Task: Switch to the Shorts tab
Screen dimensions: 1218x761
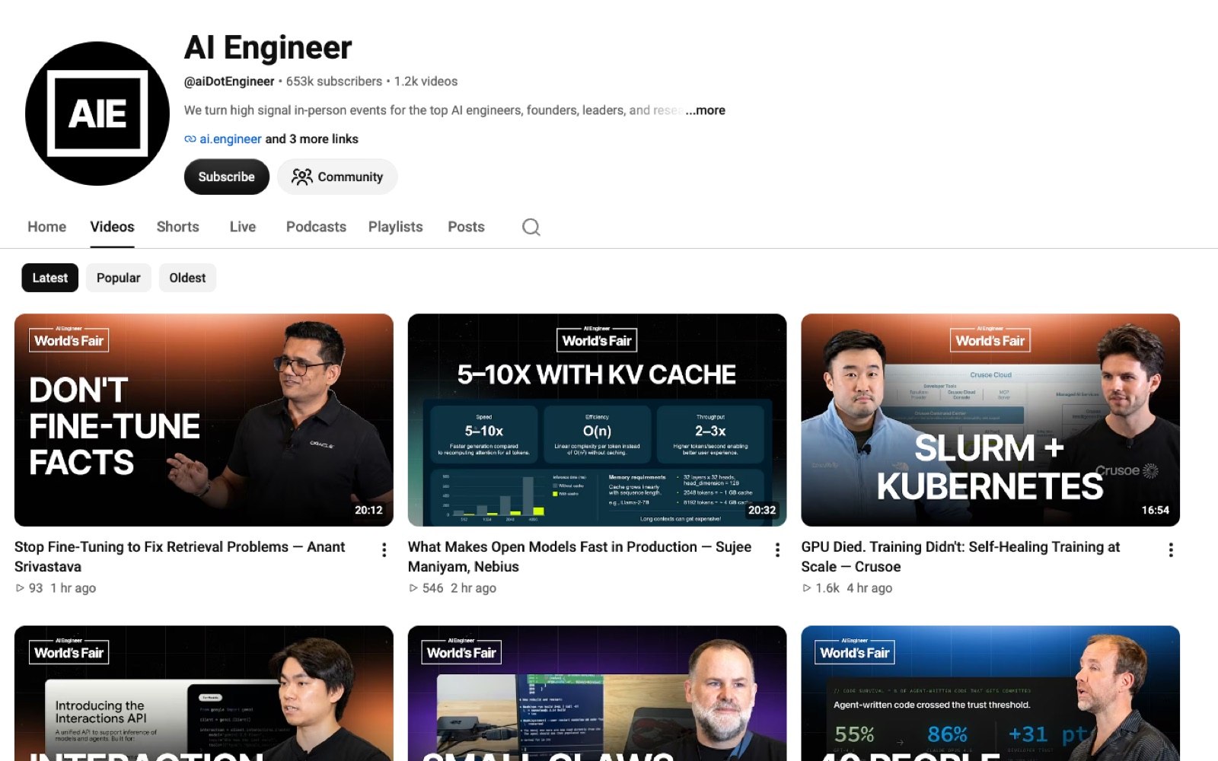Action: tap(178, 227)
